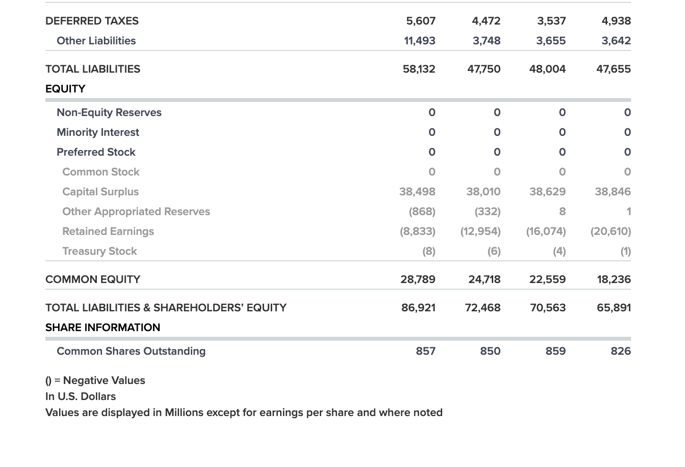Click the EQUITY section header
The image size is (685, 467).
[66, 89]
